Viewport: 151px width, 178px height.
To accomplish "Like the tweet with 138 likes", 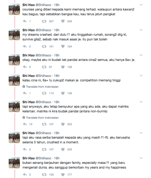I will [63, 93].
